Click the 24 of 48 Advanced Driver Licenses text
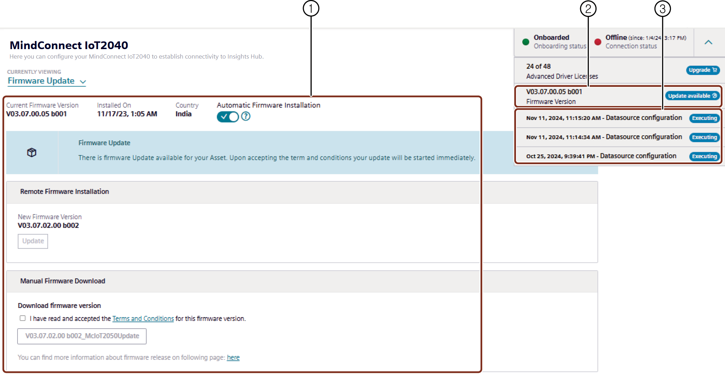The height and width of the screenshot is (376, 725). [562, 71]
